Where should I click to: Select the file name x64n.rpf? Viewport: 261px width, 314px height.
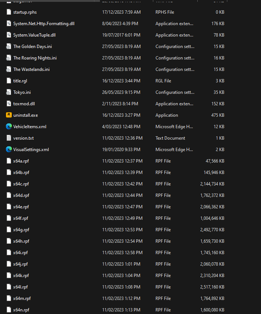21,310
